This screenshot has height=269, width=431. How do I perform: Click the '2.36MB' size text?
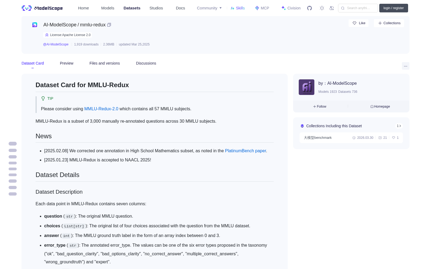(109, 44)
